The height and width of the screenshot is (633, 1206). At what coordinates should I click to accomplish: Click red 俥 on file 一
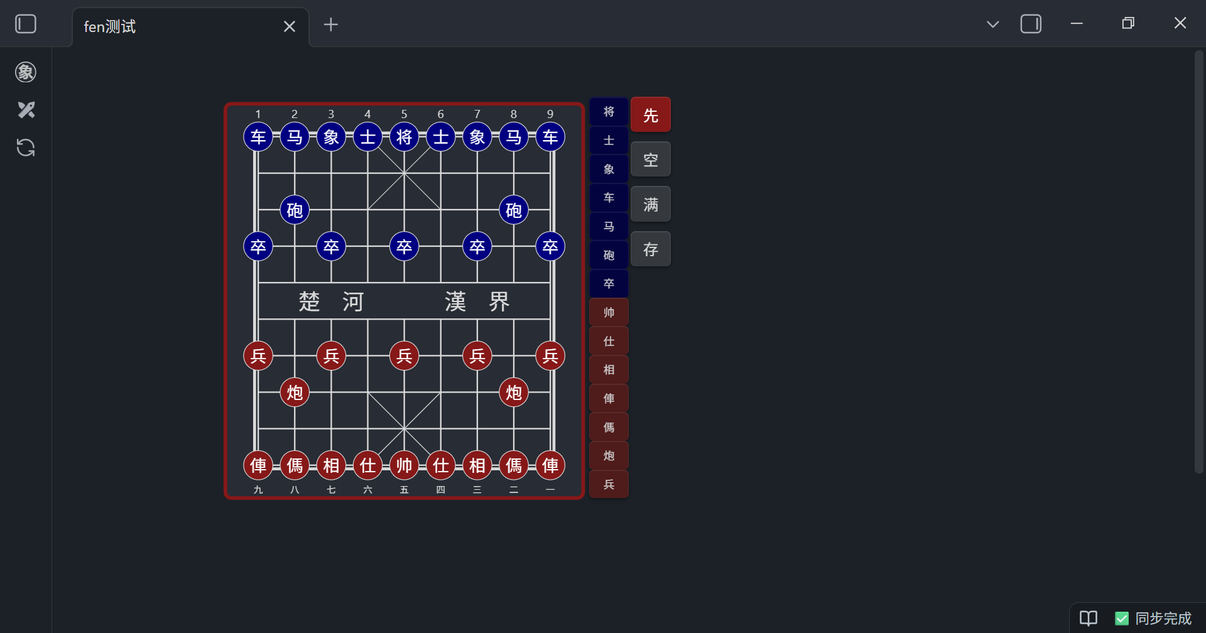click(x=550, y=465)
